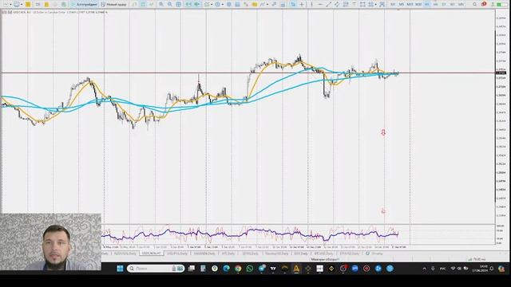Open the objects tool icon

tap(370, 4)
